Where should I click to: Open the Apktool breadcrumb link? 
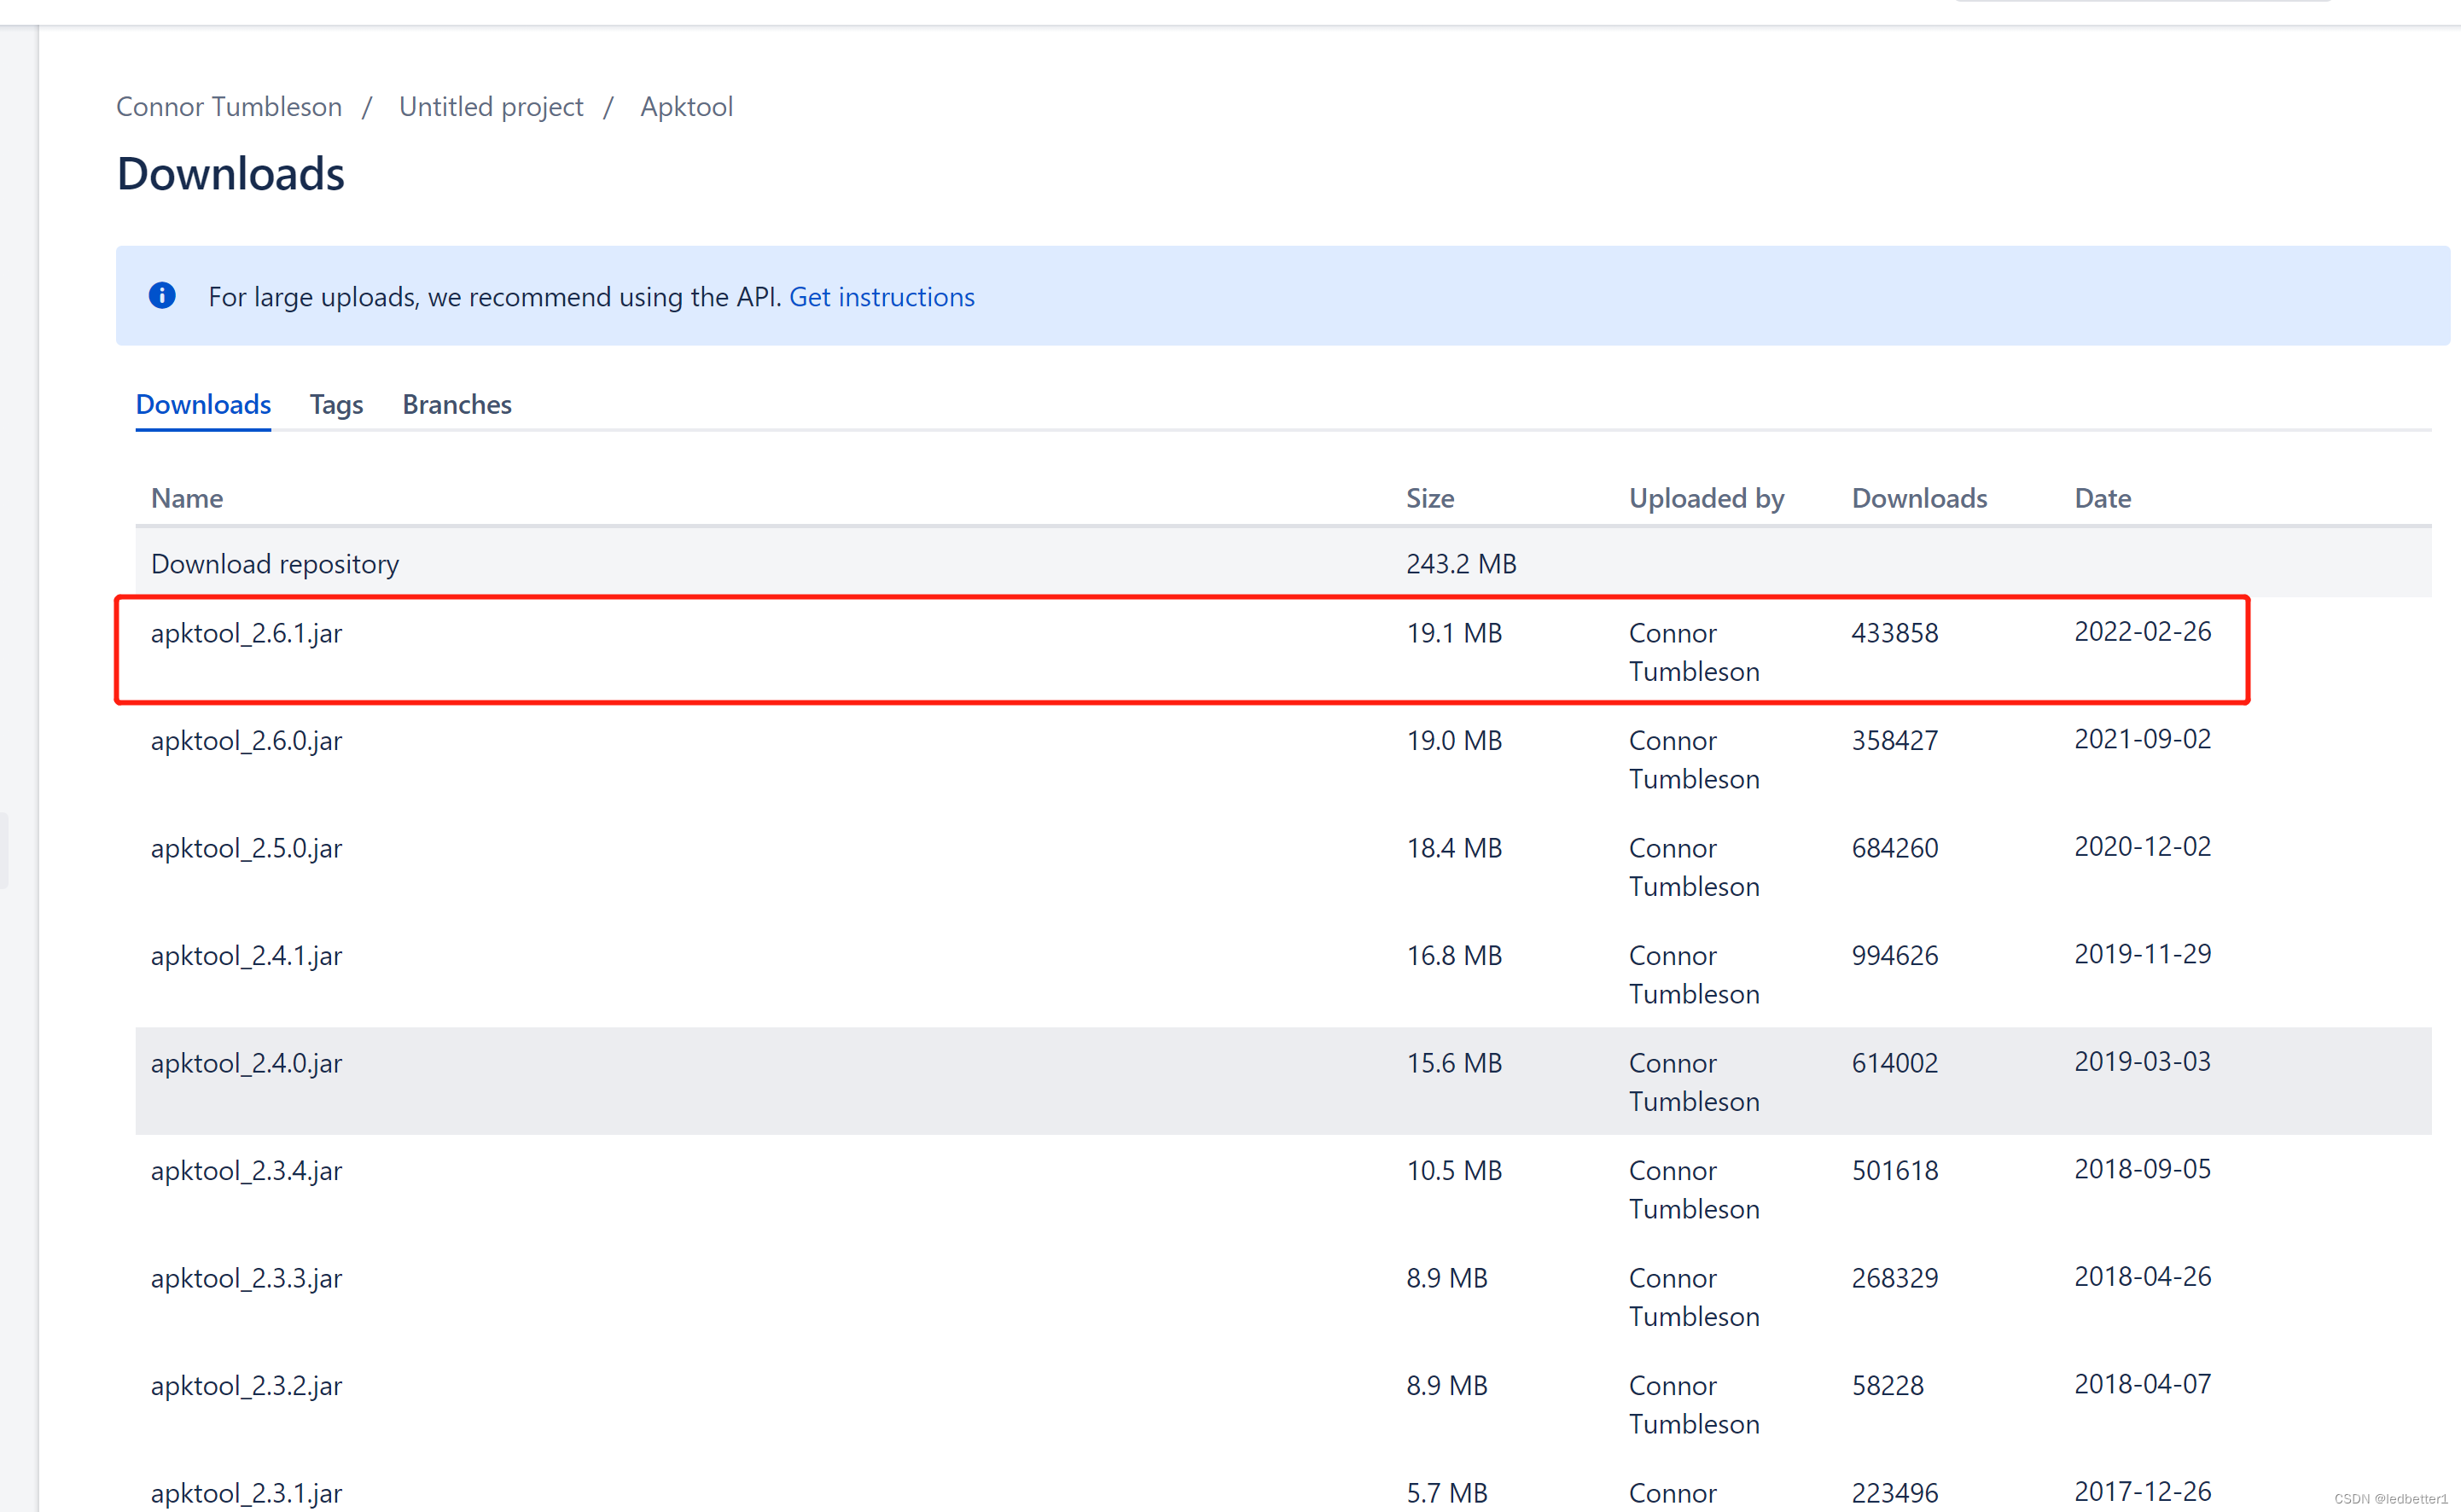[687, 107]
